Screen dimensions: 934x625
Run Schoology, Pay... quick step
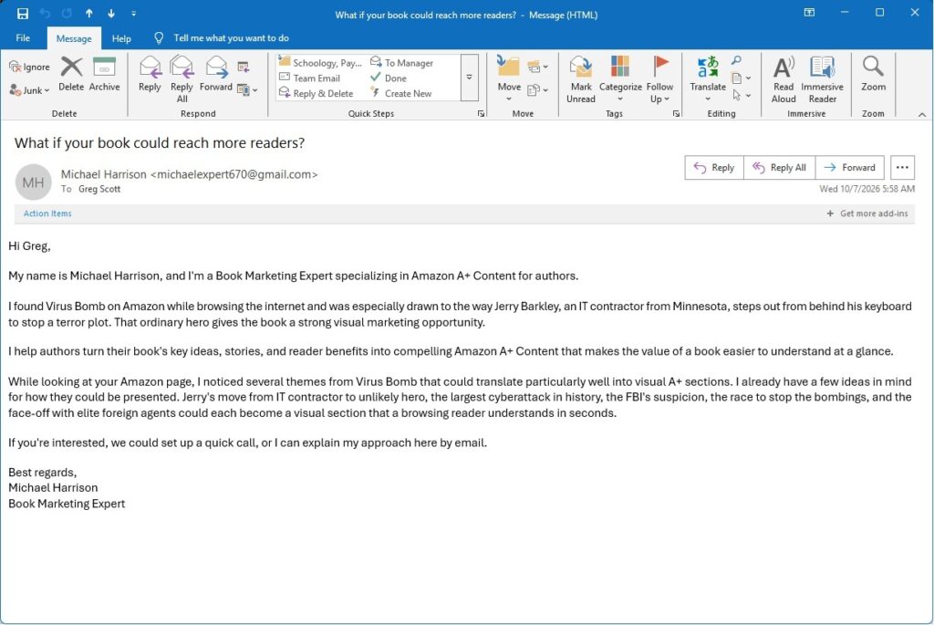pyautogui.click(x=320, y=63)
